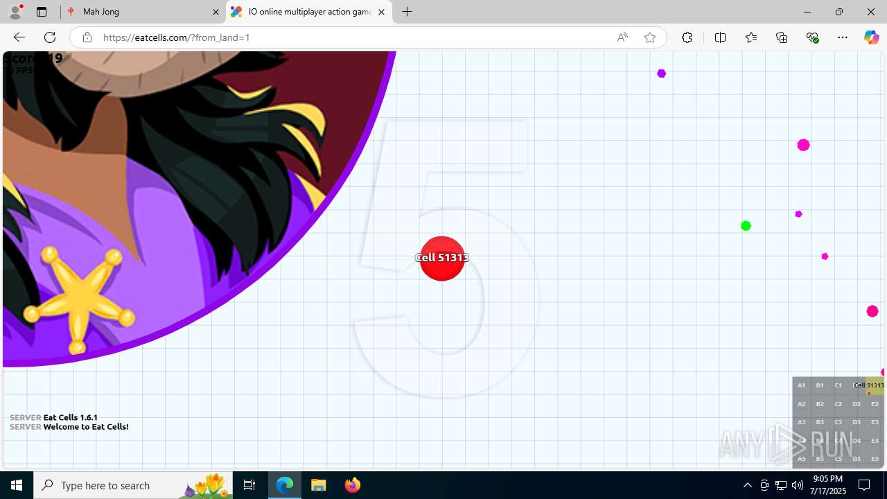Click minimap cell A1

click(801, 385)
